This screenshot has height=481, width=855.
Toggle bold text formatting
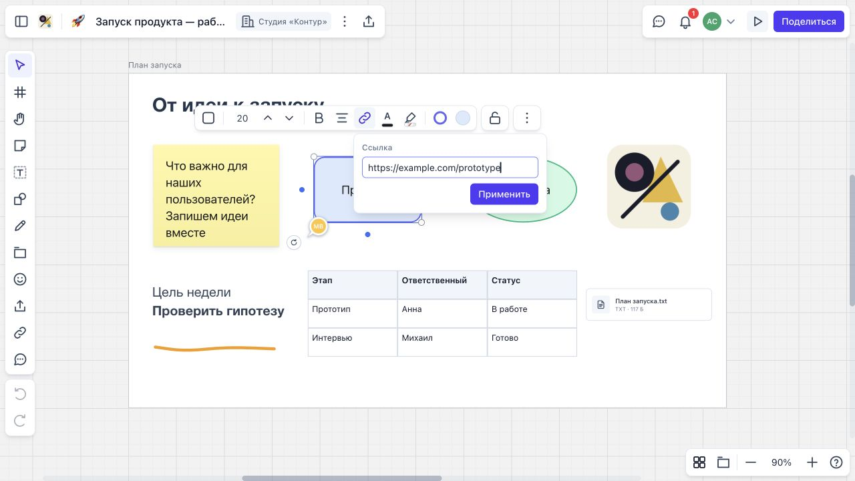point(319,118)
